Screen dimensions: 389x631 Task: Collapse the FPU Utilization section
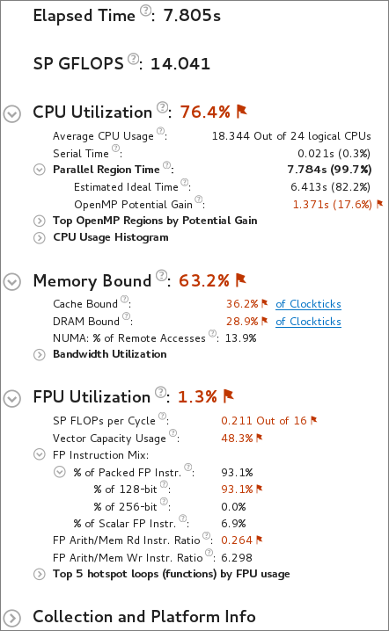tap(12, 398)
